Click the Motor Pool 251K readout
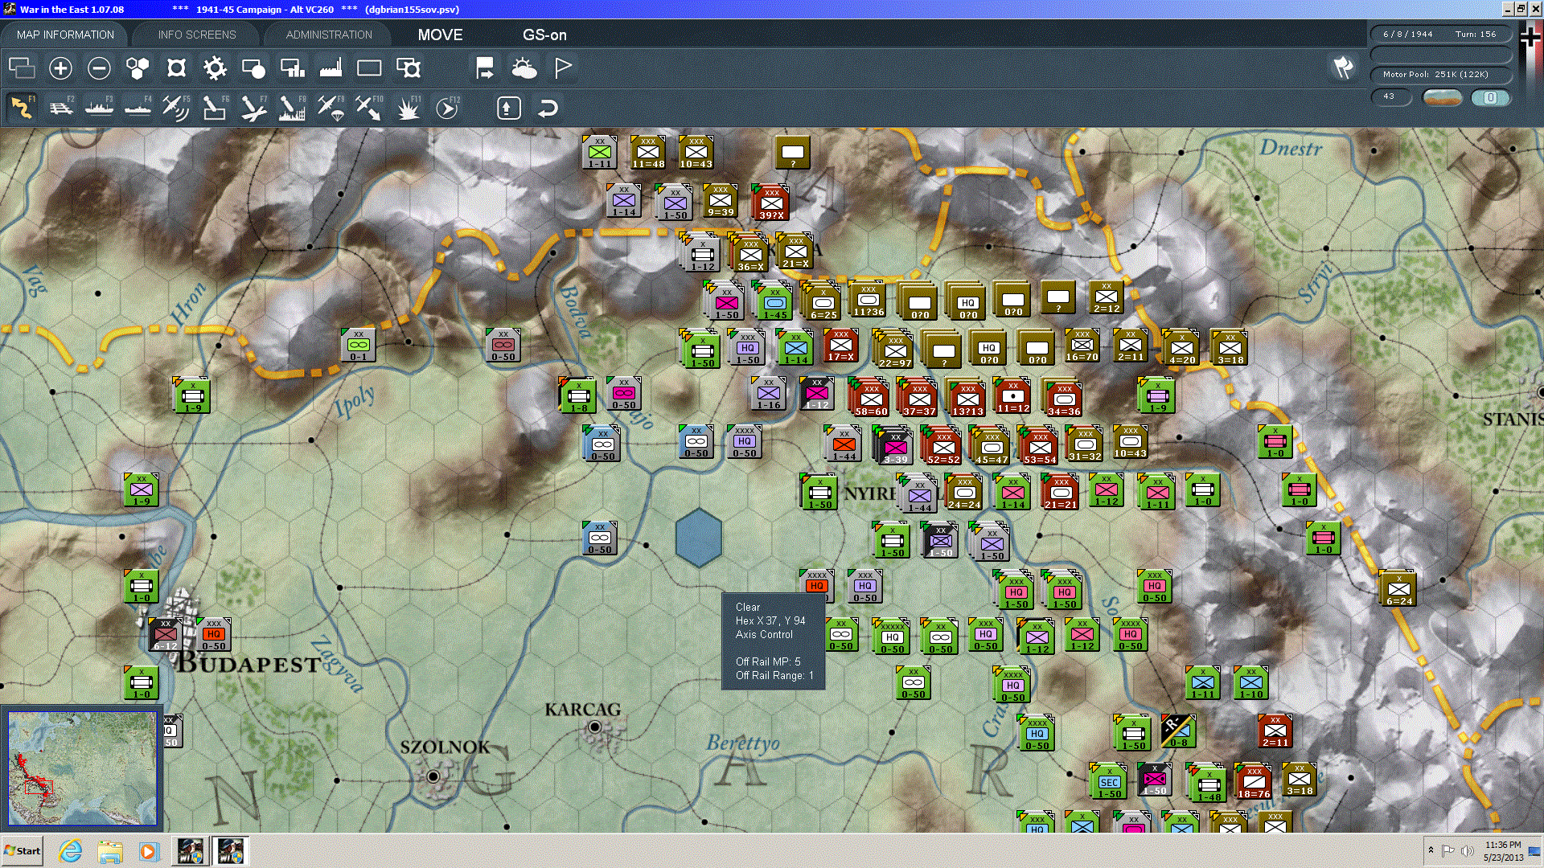This screenshot has width=1544, height=868. click(x=1439, y=74)
